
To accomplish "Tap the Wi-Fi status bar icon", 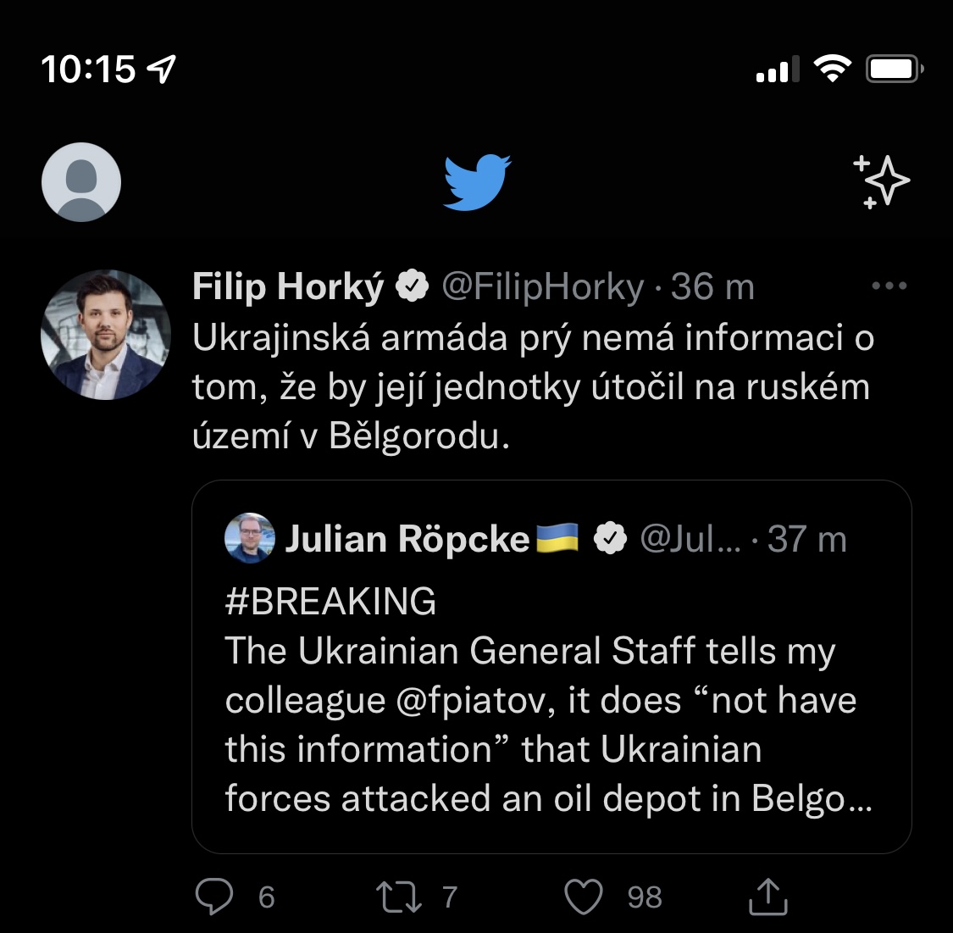I will (x=832, y=69).
